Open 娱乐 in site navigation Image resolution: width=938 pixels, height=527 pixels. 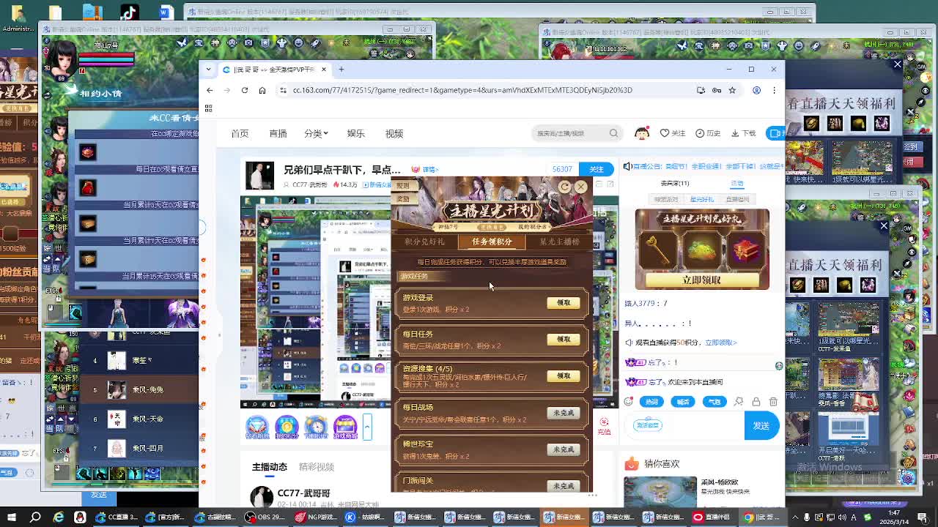click(355, 133)
